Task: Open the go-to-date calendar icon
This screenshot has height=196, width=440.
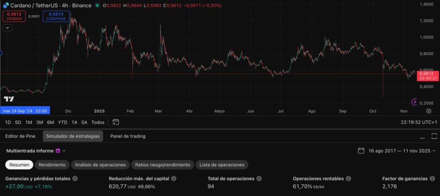Action: pyautogui.click(x=116, y=122)
